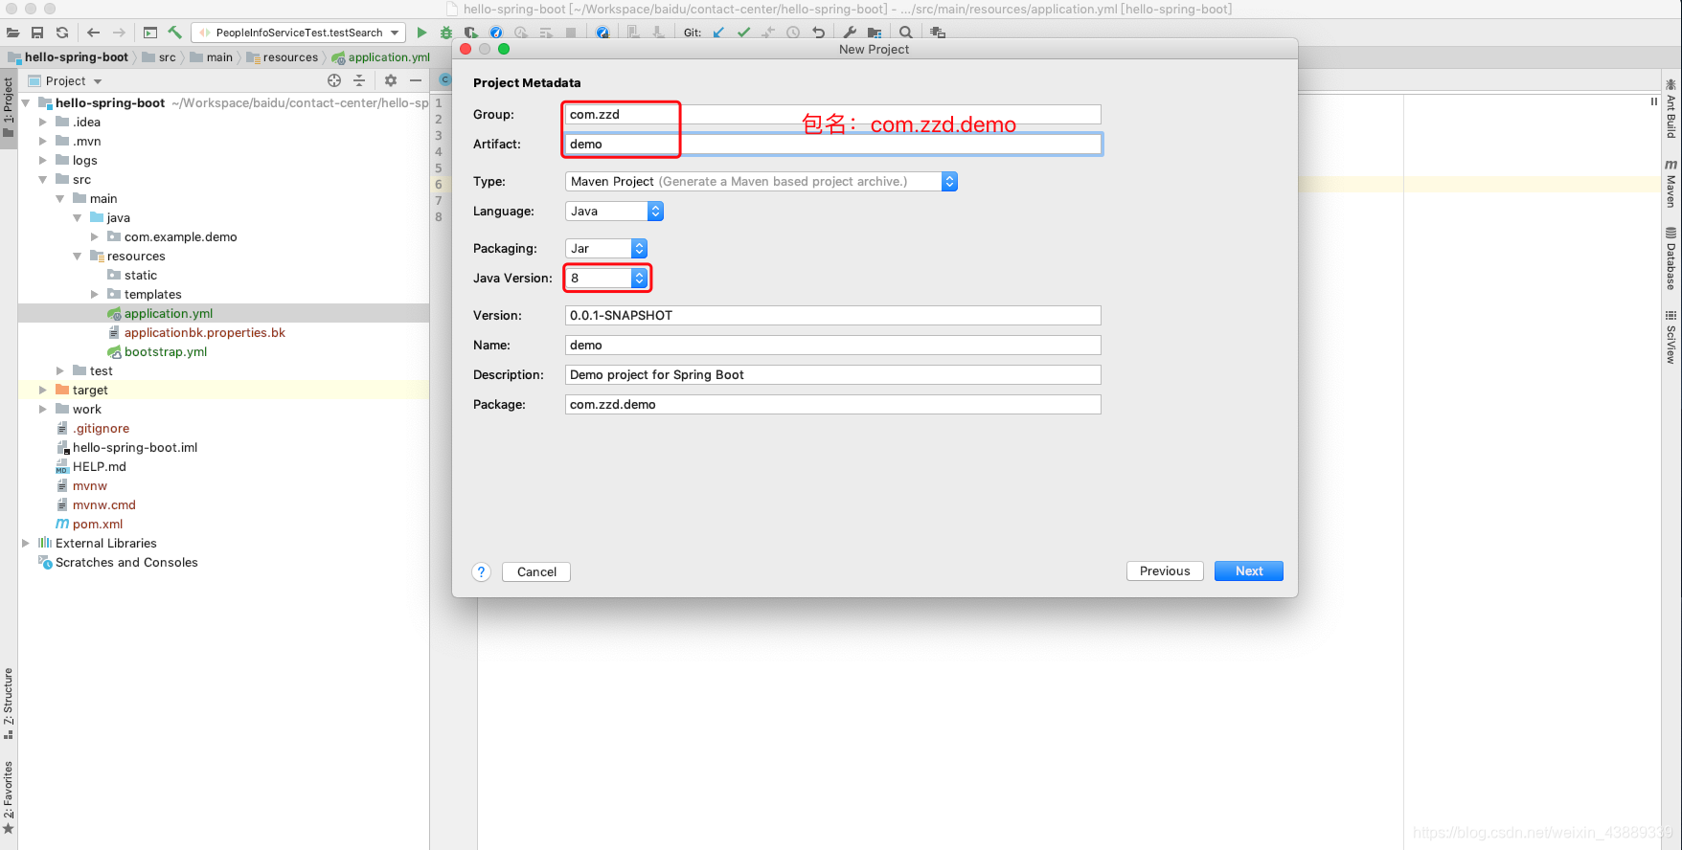Viewport: 1682px width, 850px height.
Task: Open the Type Maven Project dropdown
Action: [x=761, y=181]
